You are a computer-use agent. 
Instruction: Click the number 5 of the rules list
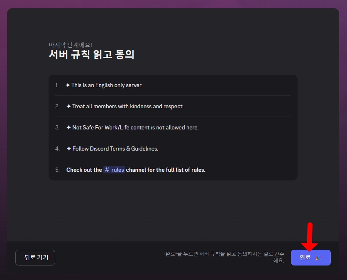click(x=57, y=170)
